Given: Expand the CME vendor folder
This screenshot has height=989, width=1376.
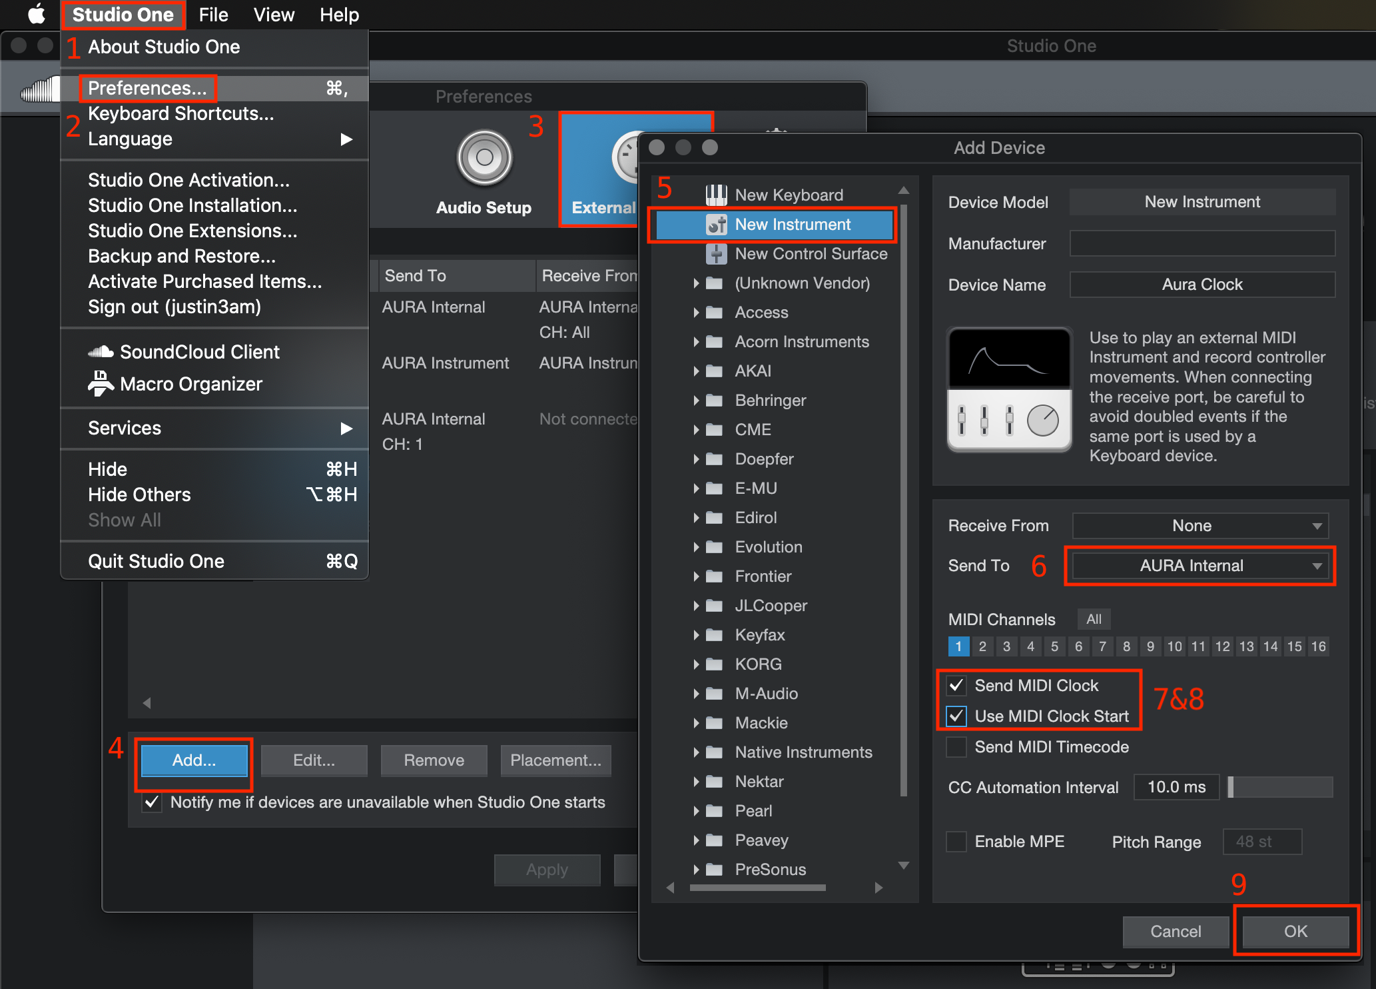Looking at the screenshot, I should point(696,430).
